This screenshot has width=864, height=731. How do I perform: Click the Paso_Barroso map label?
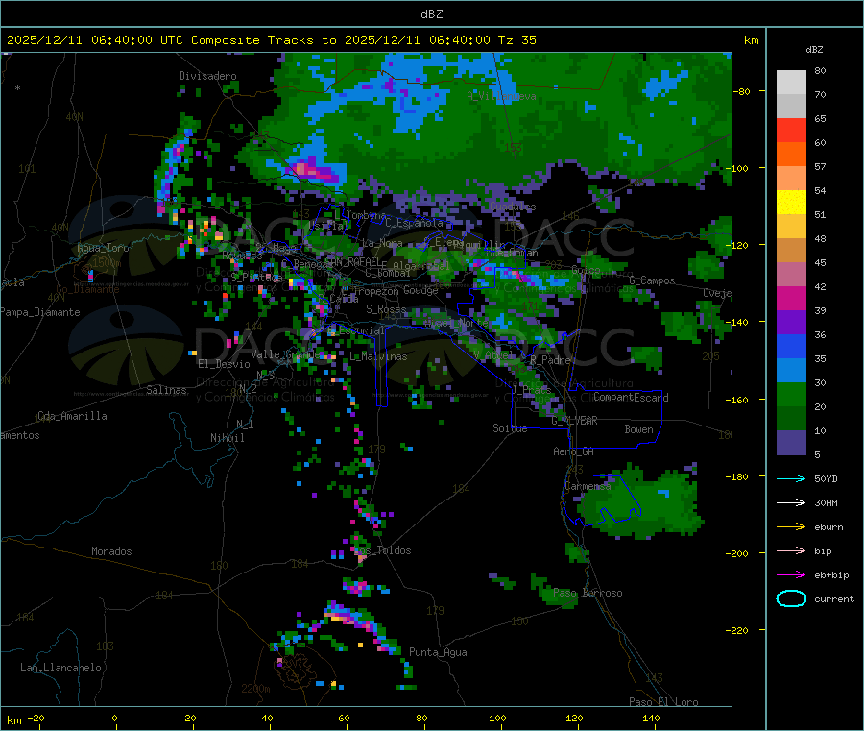(588, 593)
